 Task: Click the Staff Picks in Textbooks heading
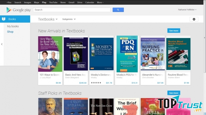coord(60,93)
